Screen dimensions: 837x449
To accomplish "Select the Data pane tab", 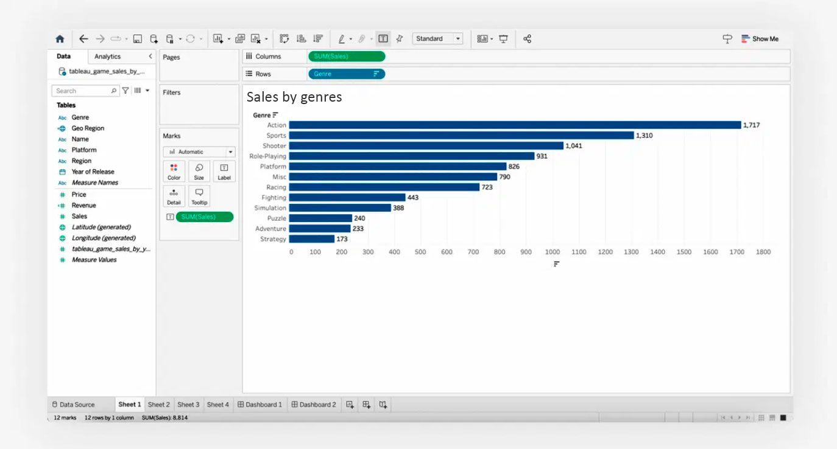I will (x=63, y=57).
